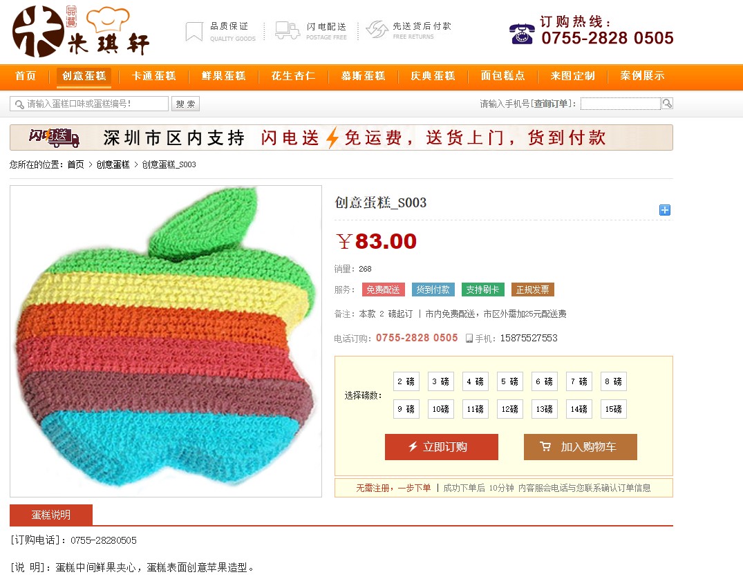The height and width of the screenshot is (579, 743).
Task: Click the 闪电送 delivery banner
Action: coord(341,138)
